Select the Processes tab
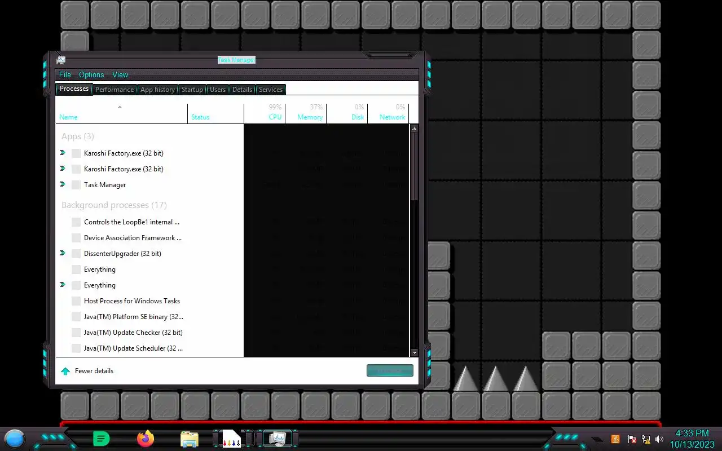This screenshot has width=722, height=451. pyautogui.click(x=74, y=89)
